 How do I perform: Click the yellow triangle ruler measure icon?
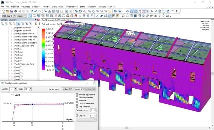click(x=110, y=11)
